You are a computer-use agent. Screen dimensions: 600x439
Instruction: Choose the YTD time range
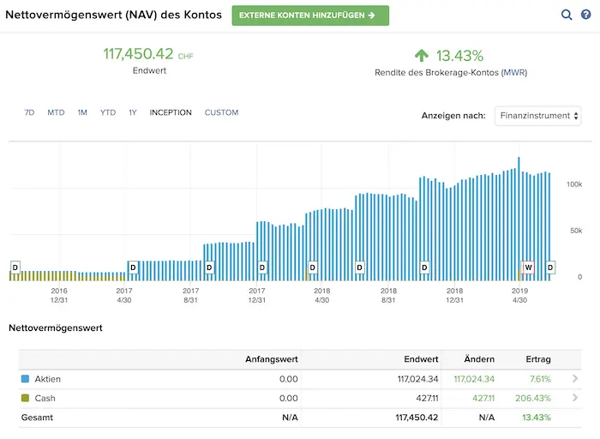point(108,112)
